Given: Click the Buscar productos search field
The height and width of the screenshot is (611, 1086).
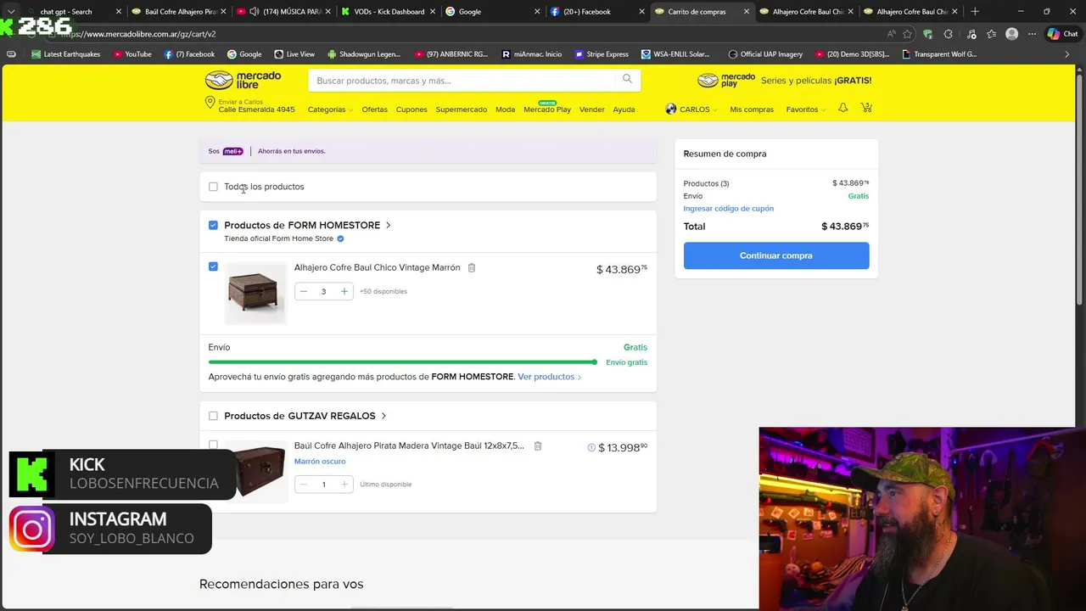Looking at the screenshot, I should tap(462, 81).
